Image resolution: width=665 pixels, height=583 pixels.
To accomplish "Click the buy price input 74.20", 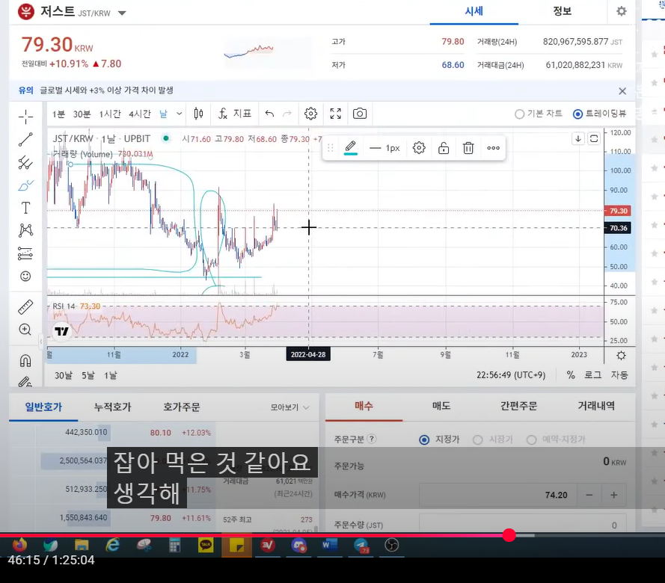I will point(498,495).
